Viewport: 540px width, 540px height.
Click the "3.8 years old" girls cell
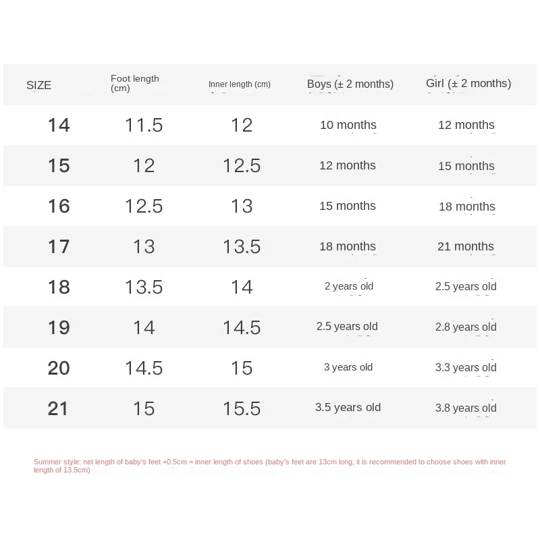[x=466, y=408]
